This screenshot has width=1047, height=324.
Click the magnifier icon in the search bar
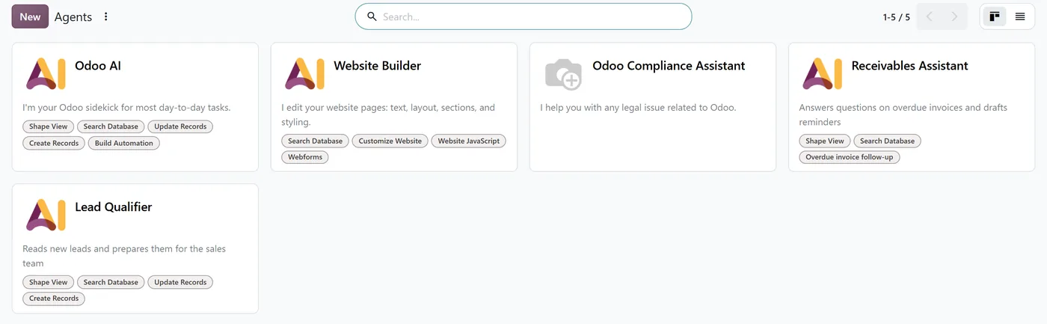coord(372,16)
